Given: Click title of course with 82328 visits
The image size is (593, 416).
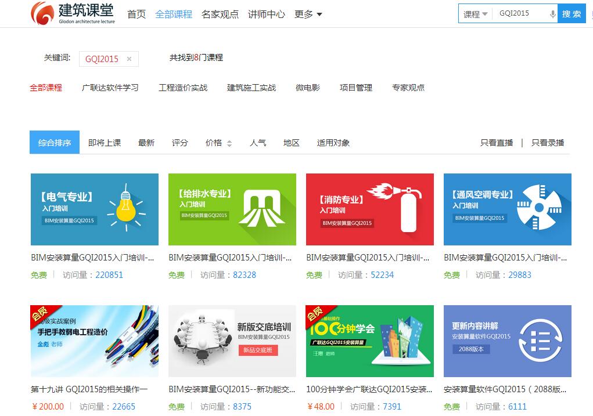Looking at the screenshot, I should pyautogui.click(x=230, y=258).
